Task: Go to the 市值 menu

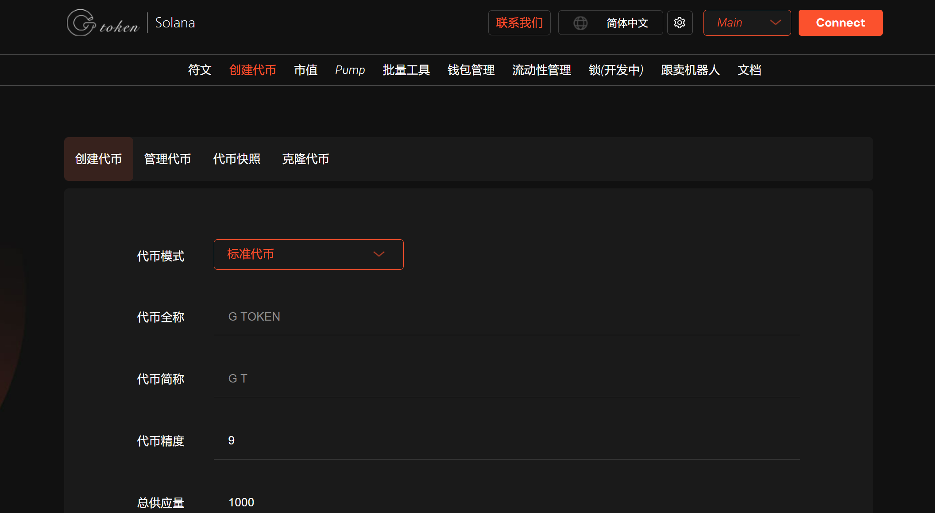Action: (x=305, y=70)
